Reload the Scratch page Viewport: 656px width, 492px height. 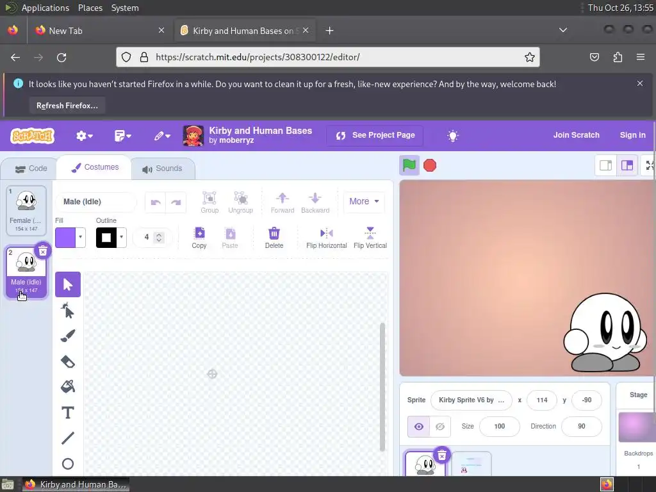(x=61, y=57)
